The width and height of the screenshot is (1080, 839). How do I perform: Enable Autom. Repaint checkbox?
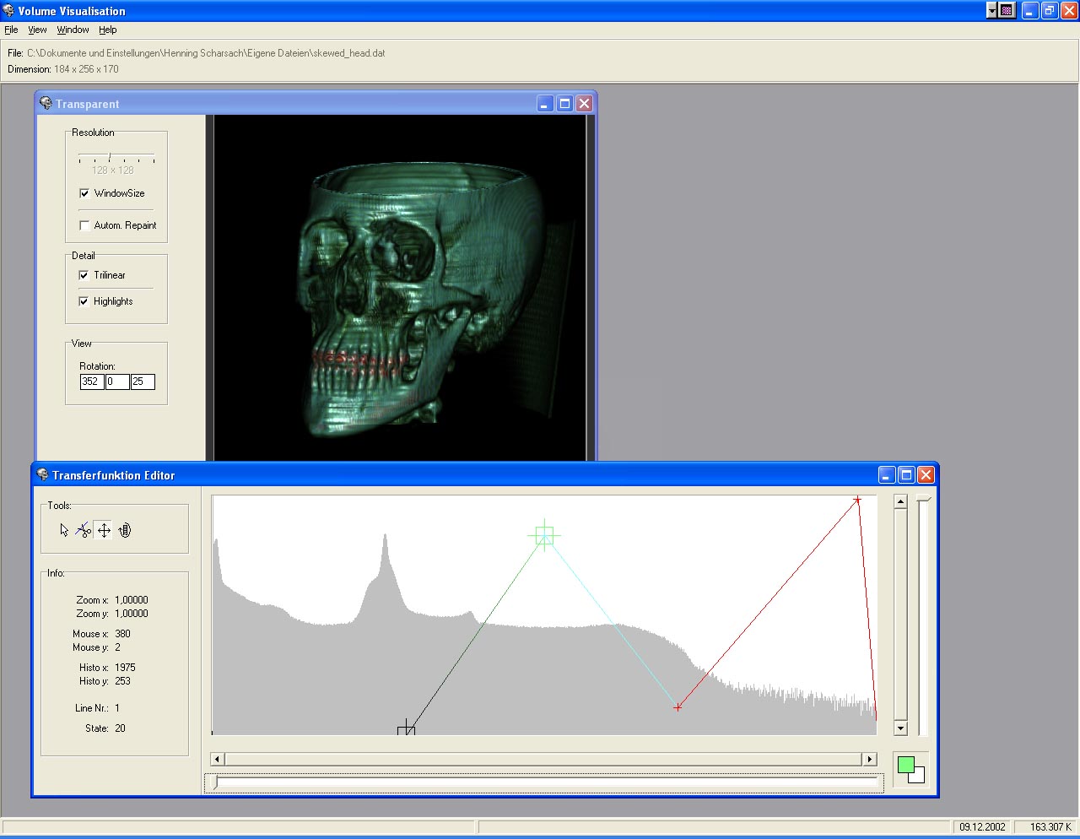84,225
